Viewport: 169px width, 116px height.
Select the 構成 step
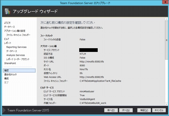(6, 78)
